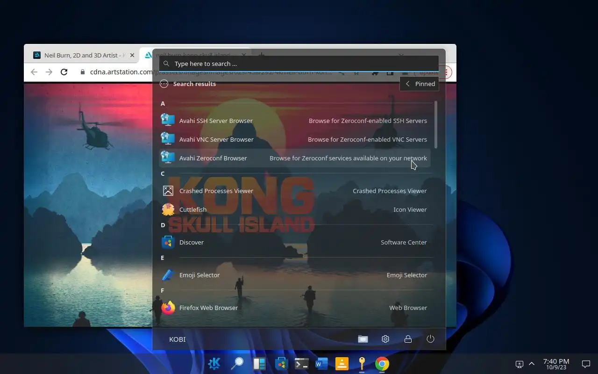Image resolution: width=598 pixels, height=374 pixels.
Task: Click the KOBI user name
Action: 178,339
